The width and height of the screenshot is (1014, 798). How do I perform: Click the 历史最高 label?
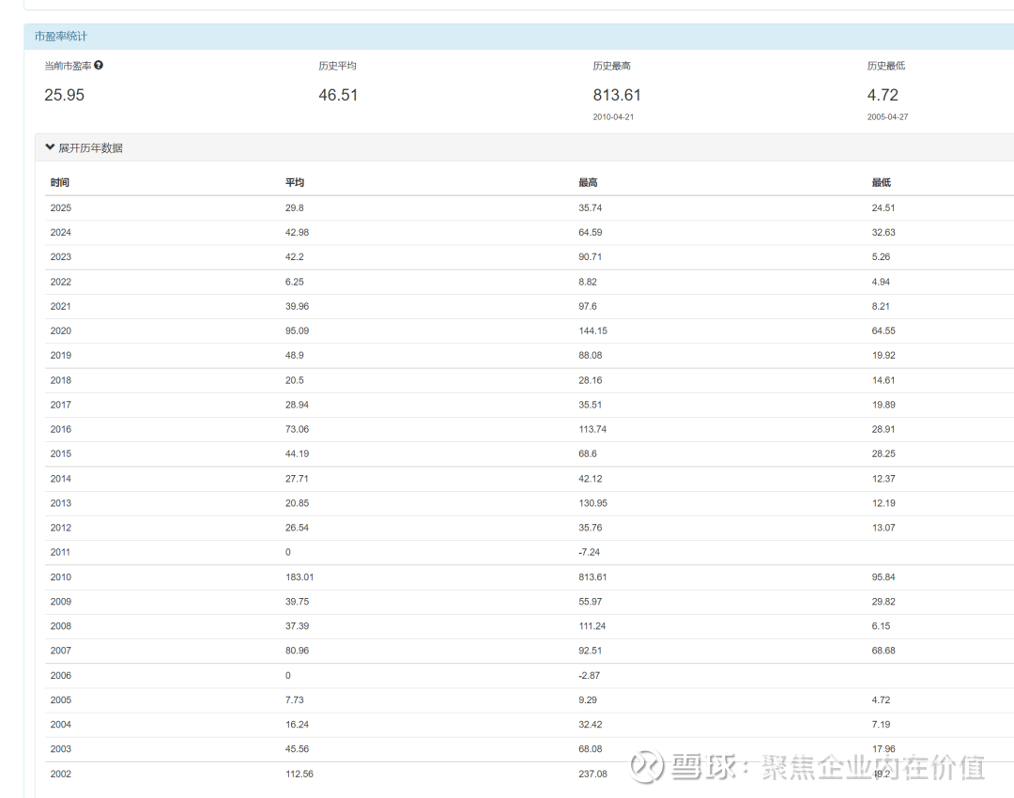pos(612,66)
